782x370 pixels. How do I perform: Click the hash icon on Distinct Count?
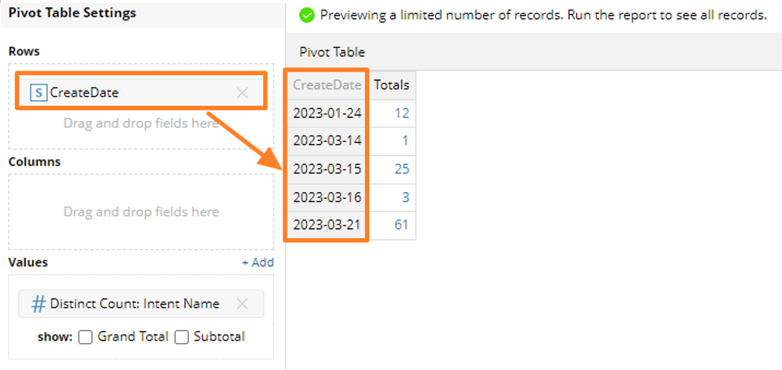[38, 304]
